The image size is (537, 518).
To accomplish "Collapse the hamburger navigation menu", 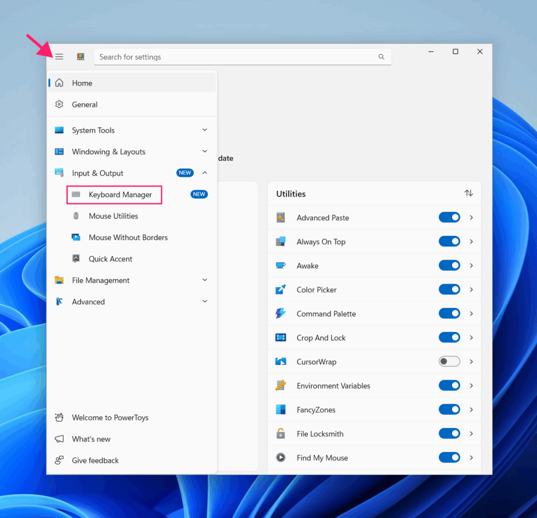I will 59,57.
